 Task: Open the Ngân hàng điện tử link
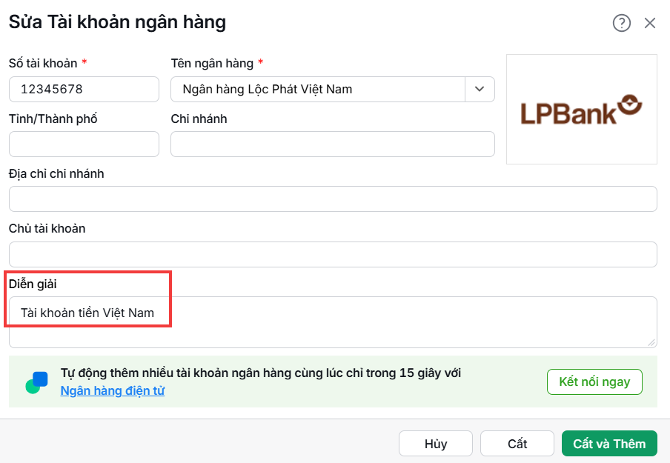[x=113, y=390]
